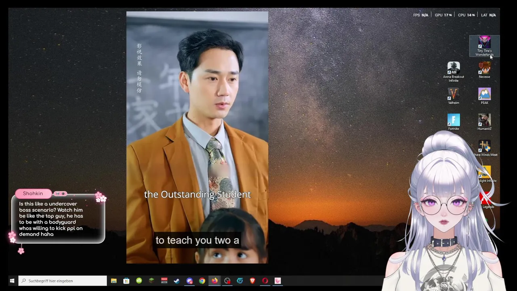Click the green round taskbar icon
Screen dimensions: 517x291
(139, 280)
